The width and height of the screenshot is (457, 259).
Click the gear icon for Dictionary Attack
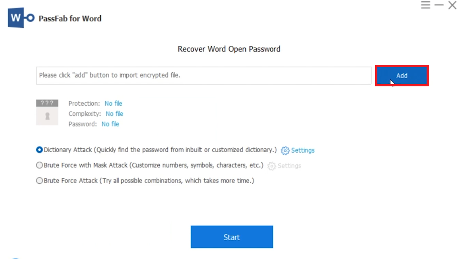(x=285, y=150)
